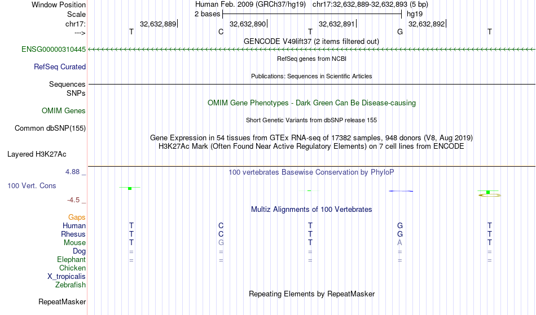
Task: Click the ---> sequence direction label
Action: (x=80, y=33)
